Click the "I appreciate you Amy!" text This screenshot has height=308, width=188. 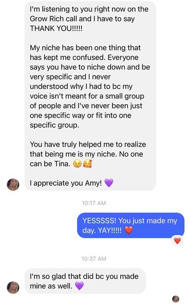pyautogui.click(x=66, y=183)
